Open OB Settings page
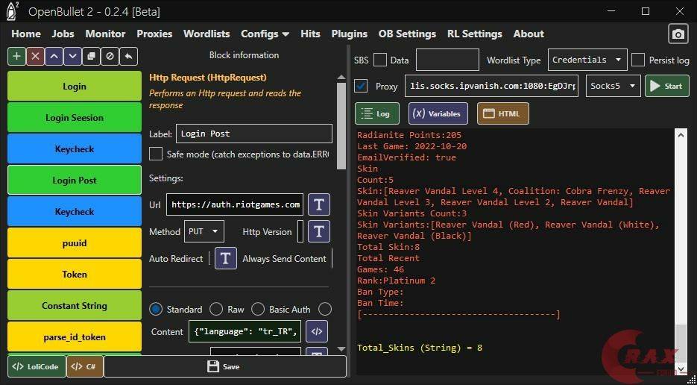Image resolution: width=697 pixels, height=385 pixels. (x=407, y=34)
